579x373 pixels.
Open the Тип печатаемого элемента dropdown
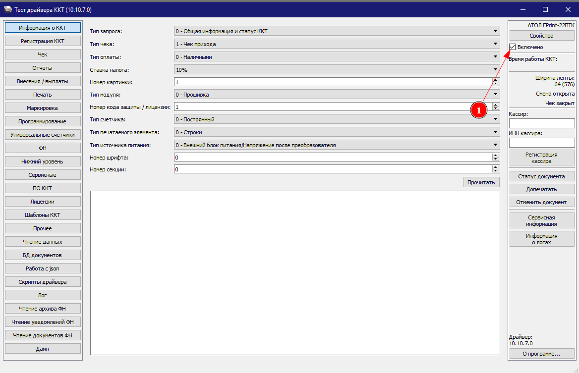(337, 132)
